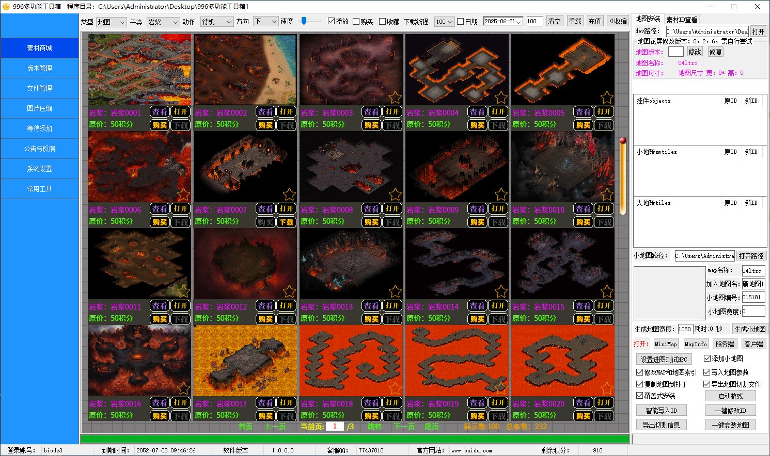Open map 岩浆0002 with 打开
770x456 pixels.
[287, 112]
